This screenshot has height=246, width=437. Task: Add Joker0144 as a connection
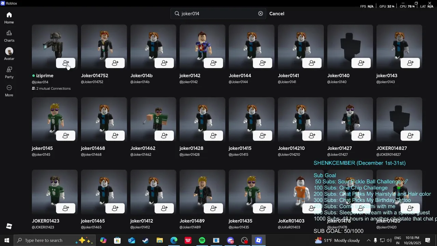point(263,63)
